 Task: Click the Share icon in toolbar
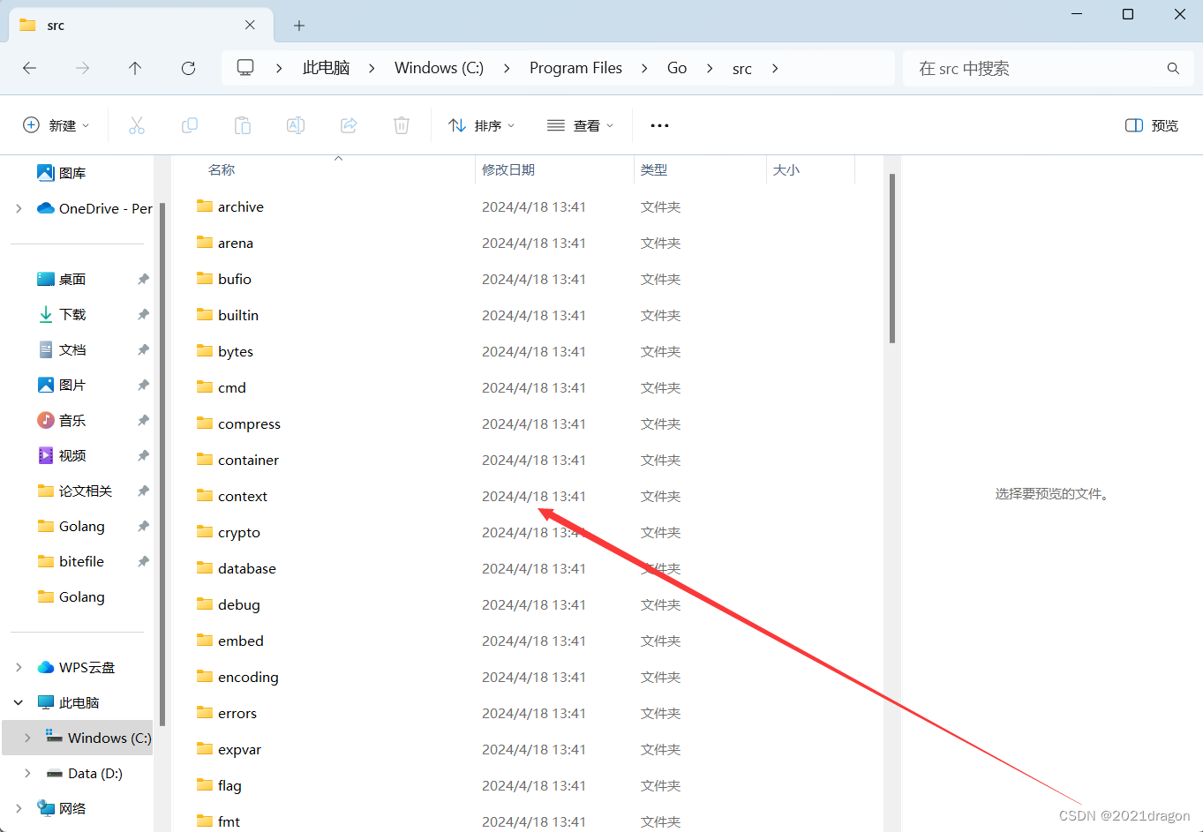(x=349, y=125)
